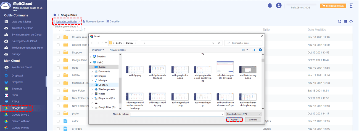
Task: Select add-ftp.png thumbnail
Action: (135, 70)
